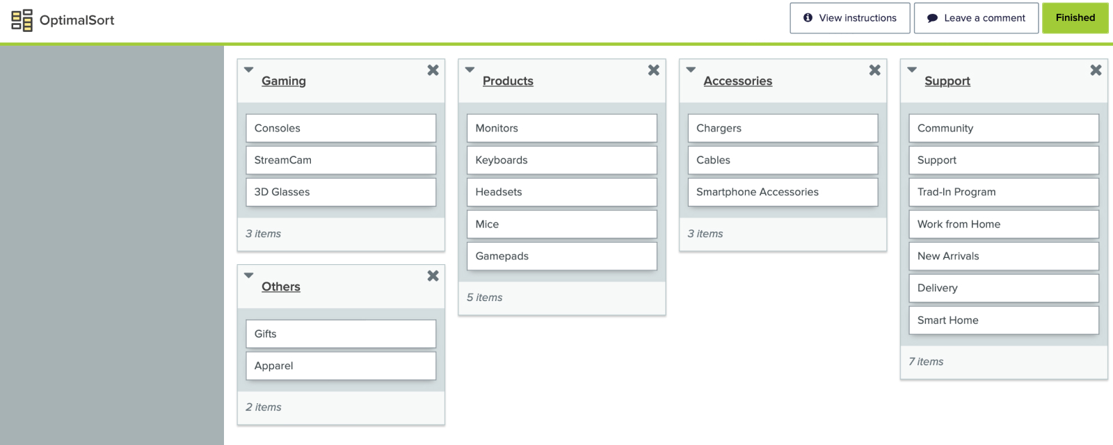Select the StreamCam card
Screen dimensions: 1113x445
tap(341, 160)
